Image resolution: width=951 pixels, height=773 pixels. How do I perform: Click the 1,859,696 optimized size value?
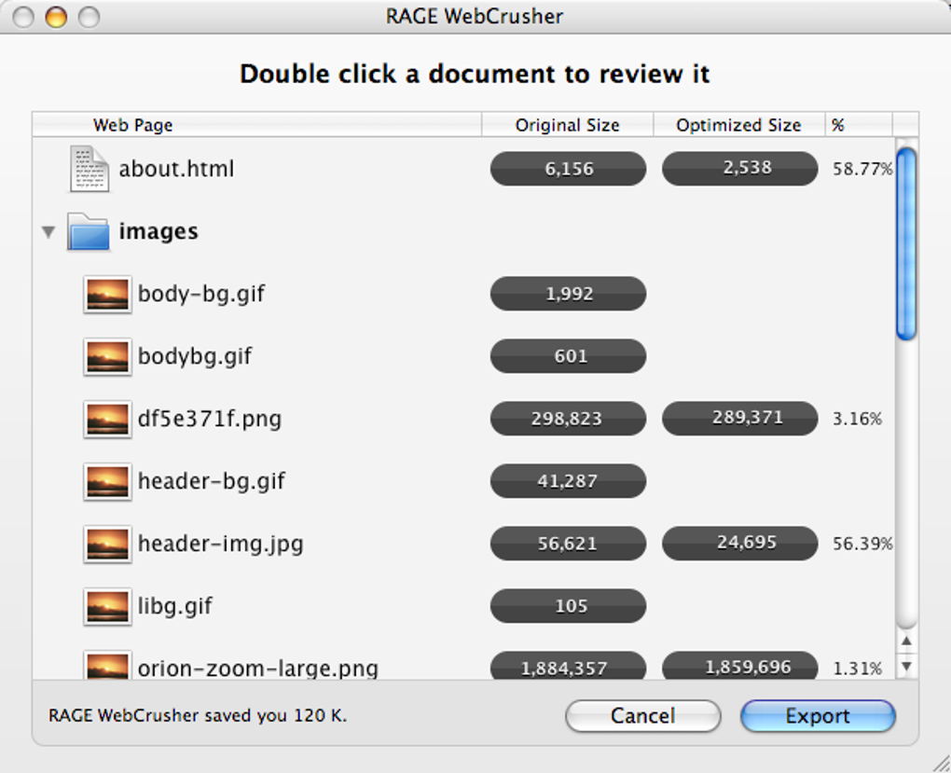point(740,666)
